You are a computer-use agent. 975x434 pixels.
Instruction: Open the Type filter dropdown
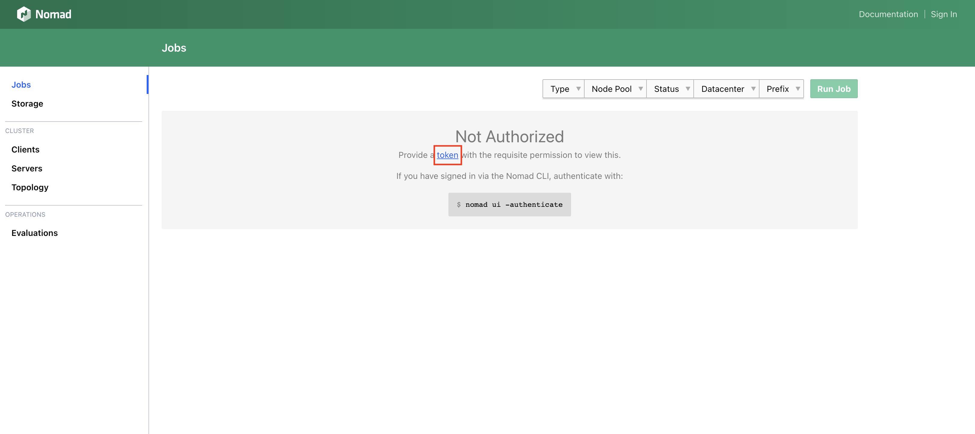(x=563, y=89)
